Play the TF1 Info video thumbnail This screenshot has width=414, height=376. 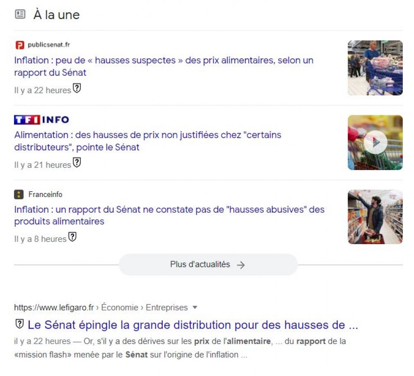(375, 143)
